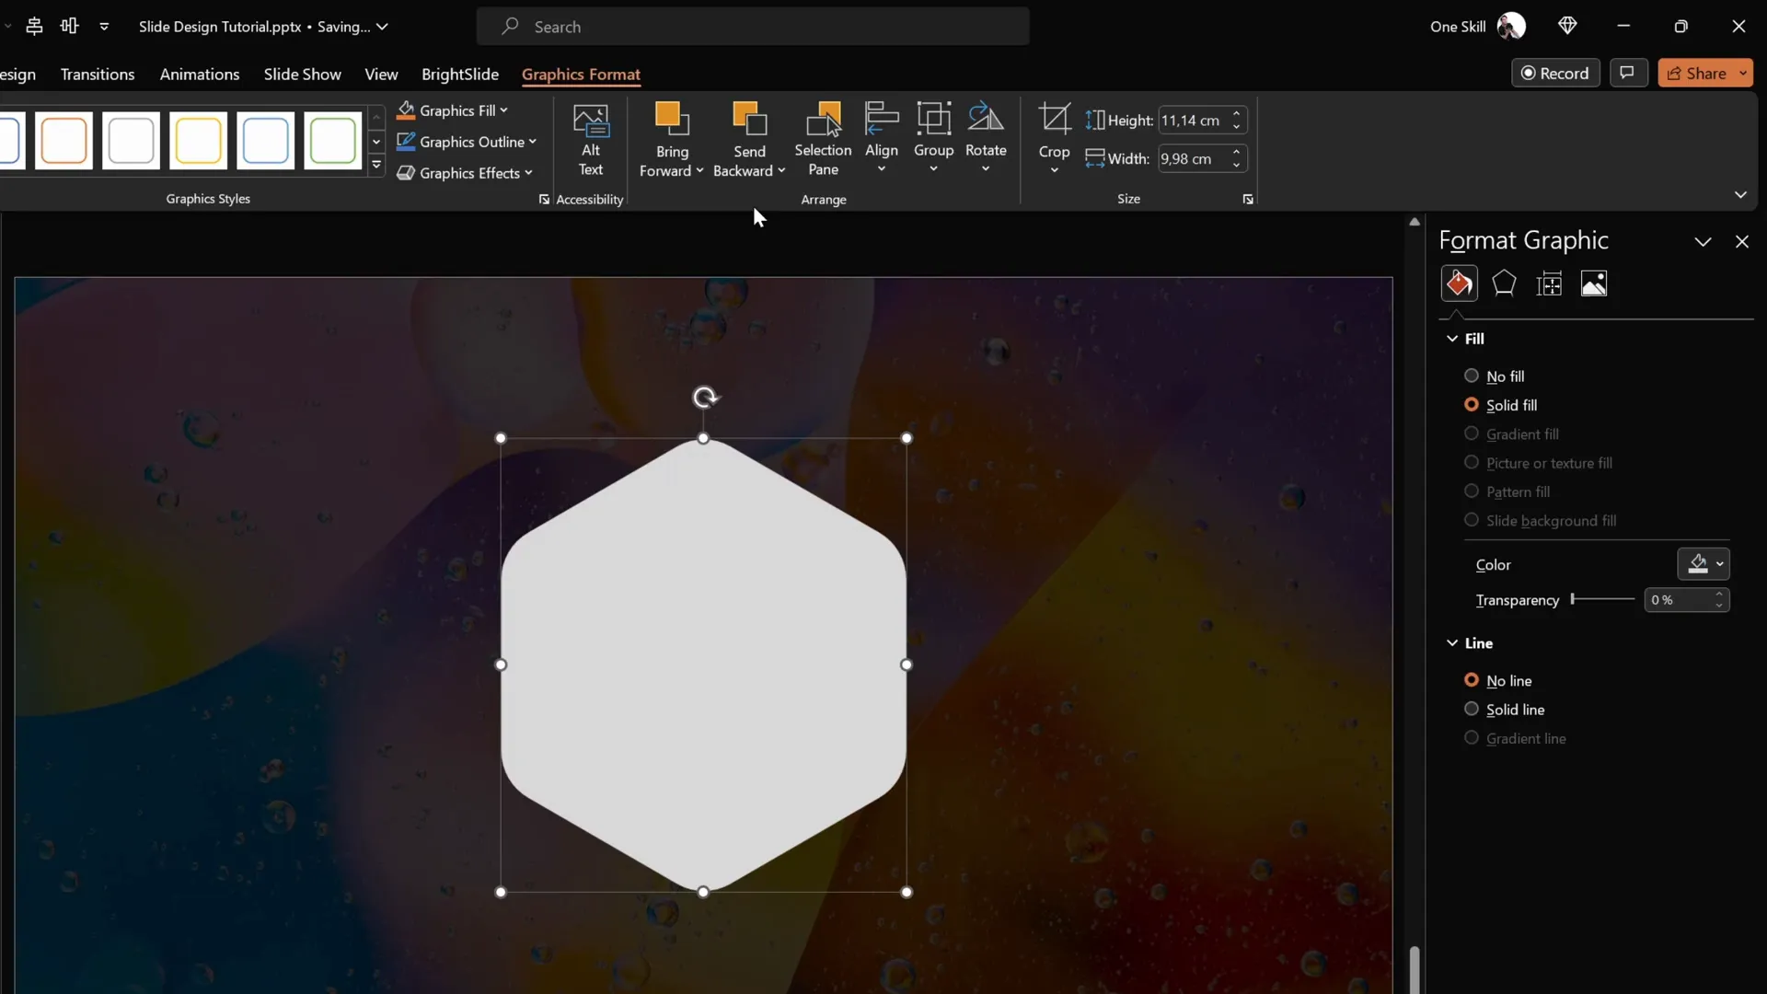
Task: Open the fill color picker
Action: 1704,564
